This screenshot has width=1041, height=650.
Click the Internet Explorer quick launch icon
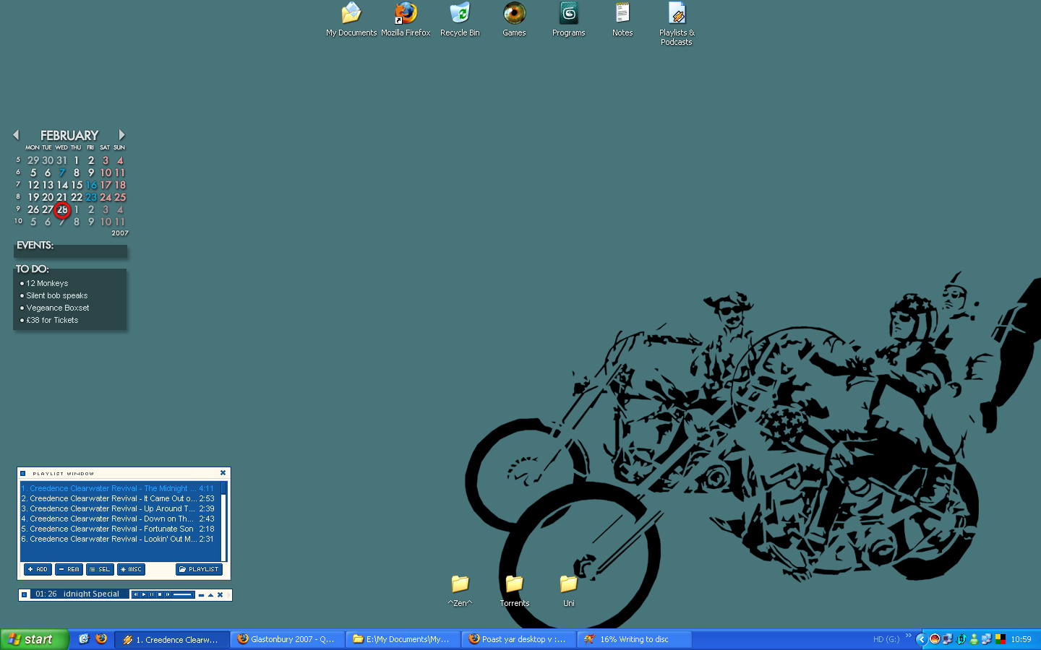point(84,639)
